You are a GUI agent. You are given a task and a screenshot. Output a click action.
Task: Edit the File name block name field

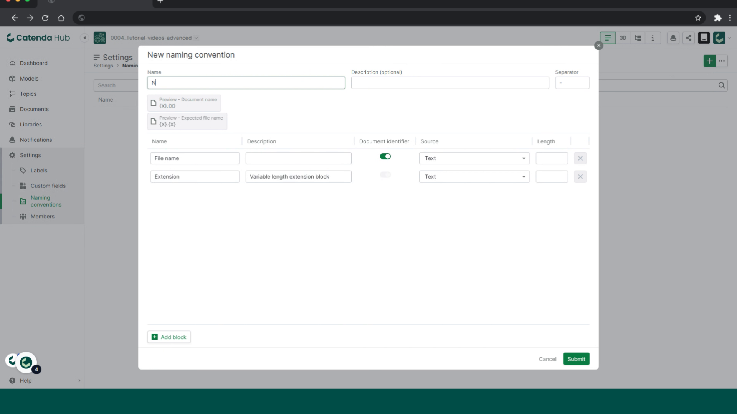(x=195, y=158)
